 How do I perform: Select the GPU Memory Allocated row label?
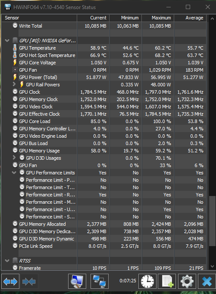click(x=42, y=224)
